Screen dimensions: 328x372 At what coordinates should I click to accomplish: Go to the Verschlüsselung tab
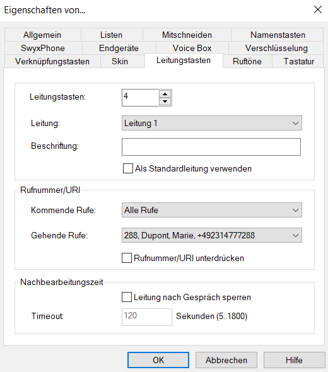[276, 48]
